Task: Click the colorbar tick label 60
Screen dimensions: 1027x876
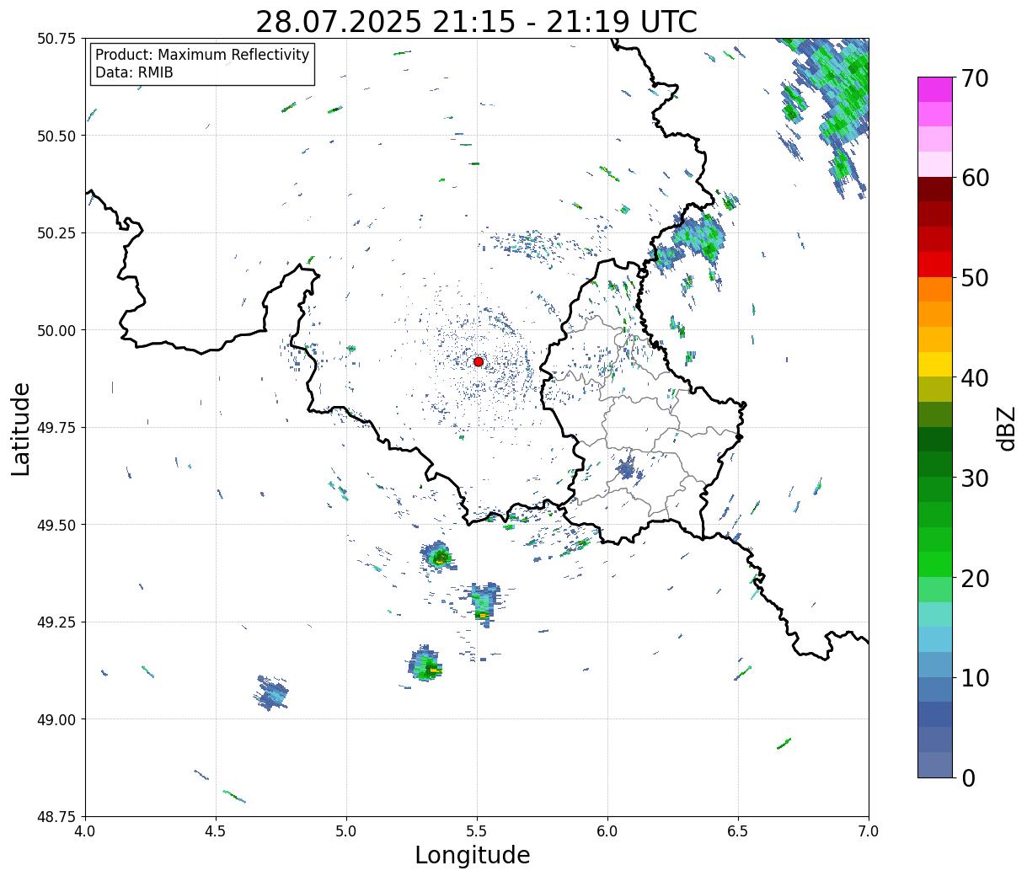Action: [975, 178]
